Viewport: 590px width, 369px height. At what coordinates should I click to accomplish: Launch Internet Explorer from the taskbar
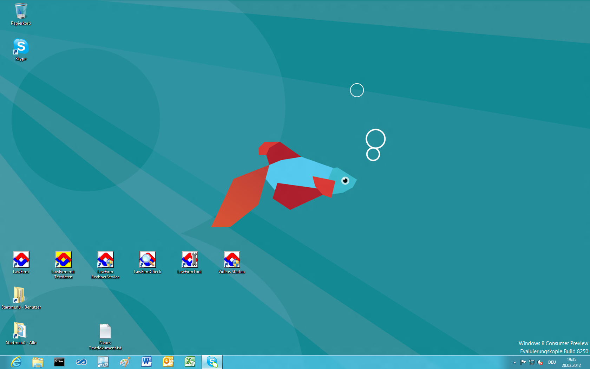click(x=16, y=362)
